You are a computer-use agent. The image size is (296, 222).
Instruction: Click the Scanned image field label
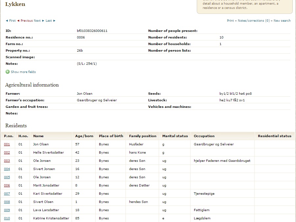coord(20,57)
